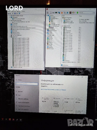This screenshot has height=130, width=97.
Task: Click the Sensor Properties icon in AIDA64 list
Action: pyautogui.click(x=63, y=18)
